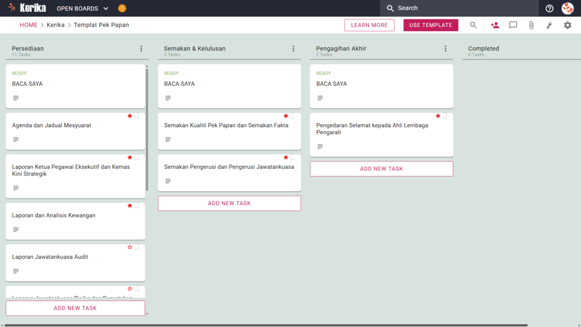Open Persediaan column options menu
The height and width of the screenshot is (327, 581).
pyautogui.click(x=141, y=49)
